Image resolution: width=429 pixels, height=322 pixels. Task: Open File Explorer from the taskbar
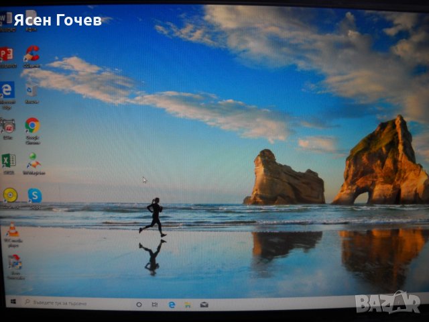188,304
